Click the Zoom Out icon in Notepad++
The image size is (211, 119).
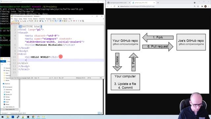[x=48, y=21]
